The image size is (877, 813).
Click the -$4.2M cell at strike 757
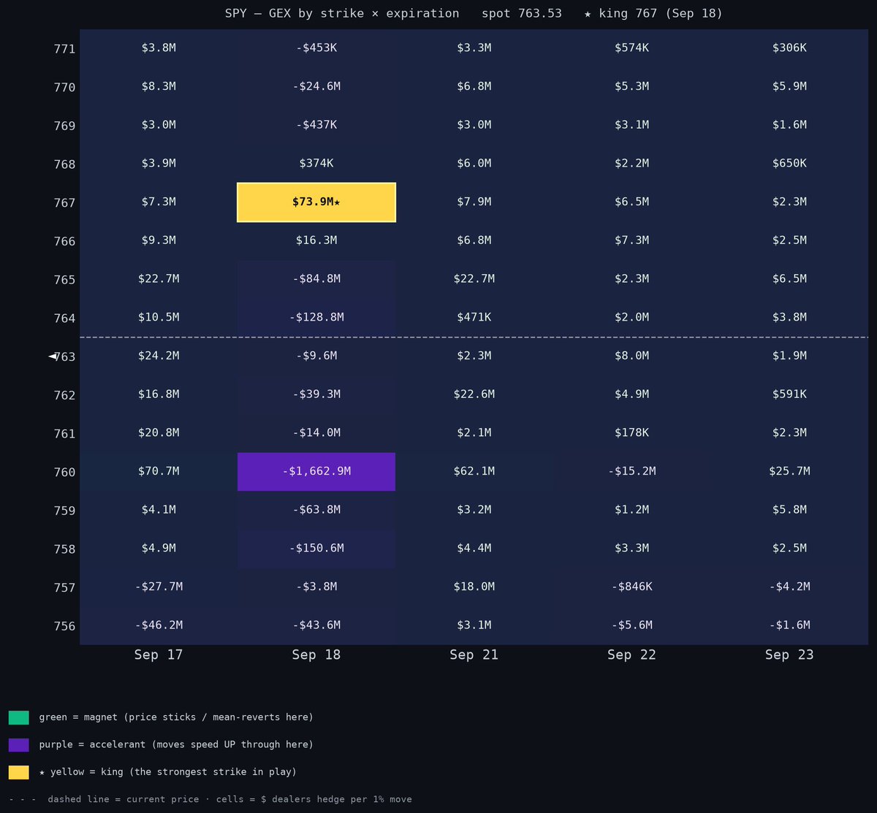click(x=789, y=587)
